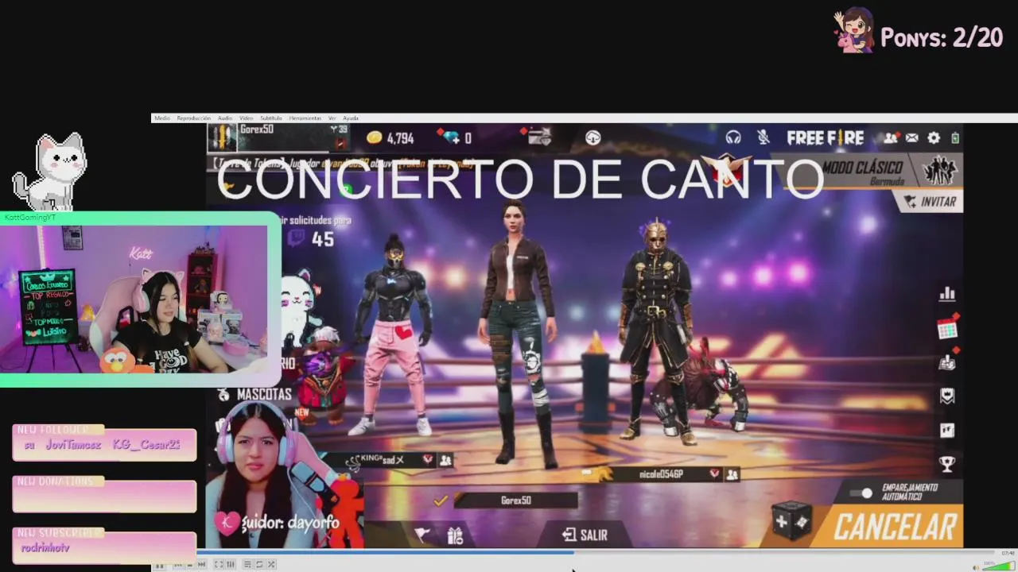
Task: Click the weapon icon beside the Gorex50 profile name
Action: pos(340,144)
